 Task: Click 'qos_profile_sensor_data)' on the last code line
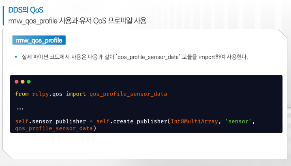(x=56, y=128)
